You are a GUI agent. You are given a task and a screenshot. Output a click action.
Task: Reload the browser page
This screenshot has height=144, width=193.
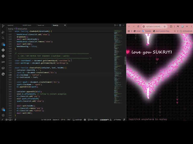[138, 26]
